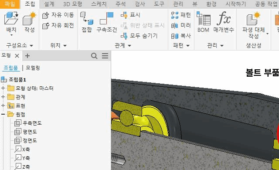Click the 작성 create component icon
The width and height of the screenshot is (279, 170).
click(x=29, y=19)
